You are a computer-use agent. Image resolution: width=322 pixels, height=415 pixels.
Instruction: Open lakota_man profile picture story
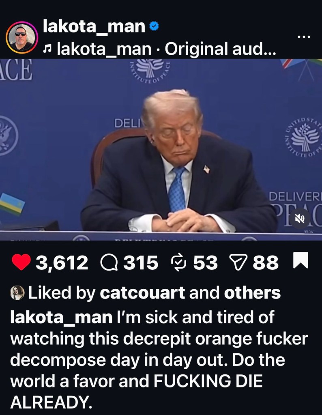22,38
